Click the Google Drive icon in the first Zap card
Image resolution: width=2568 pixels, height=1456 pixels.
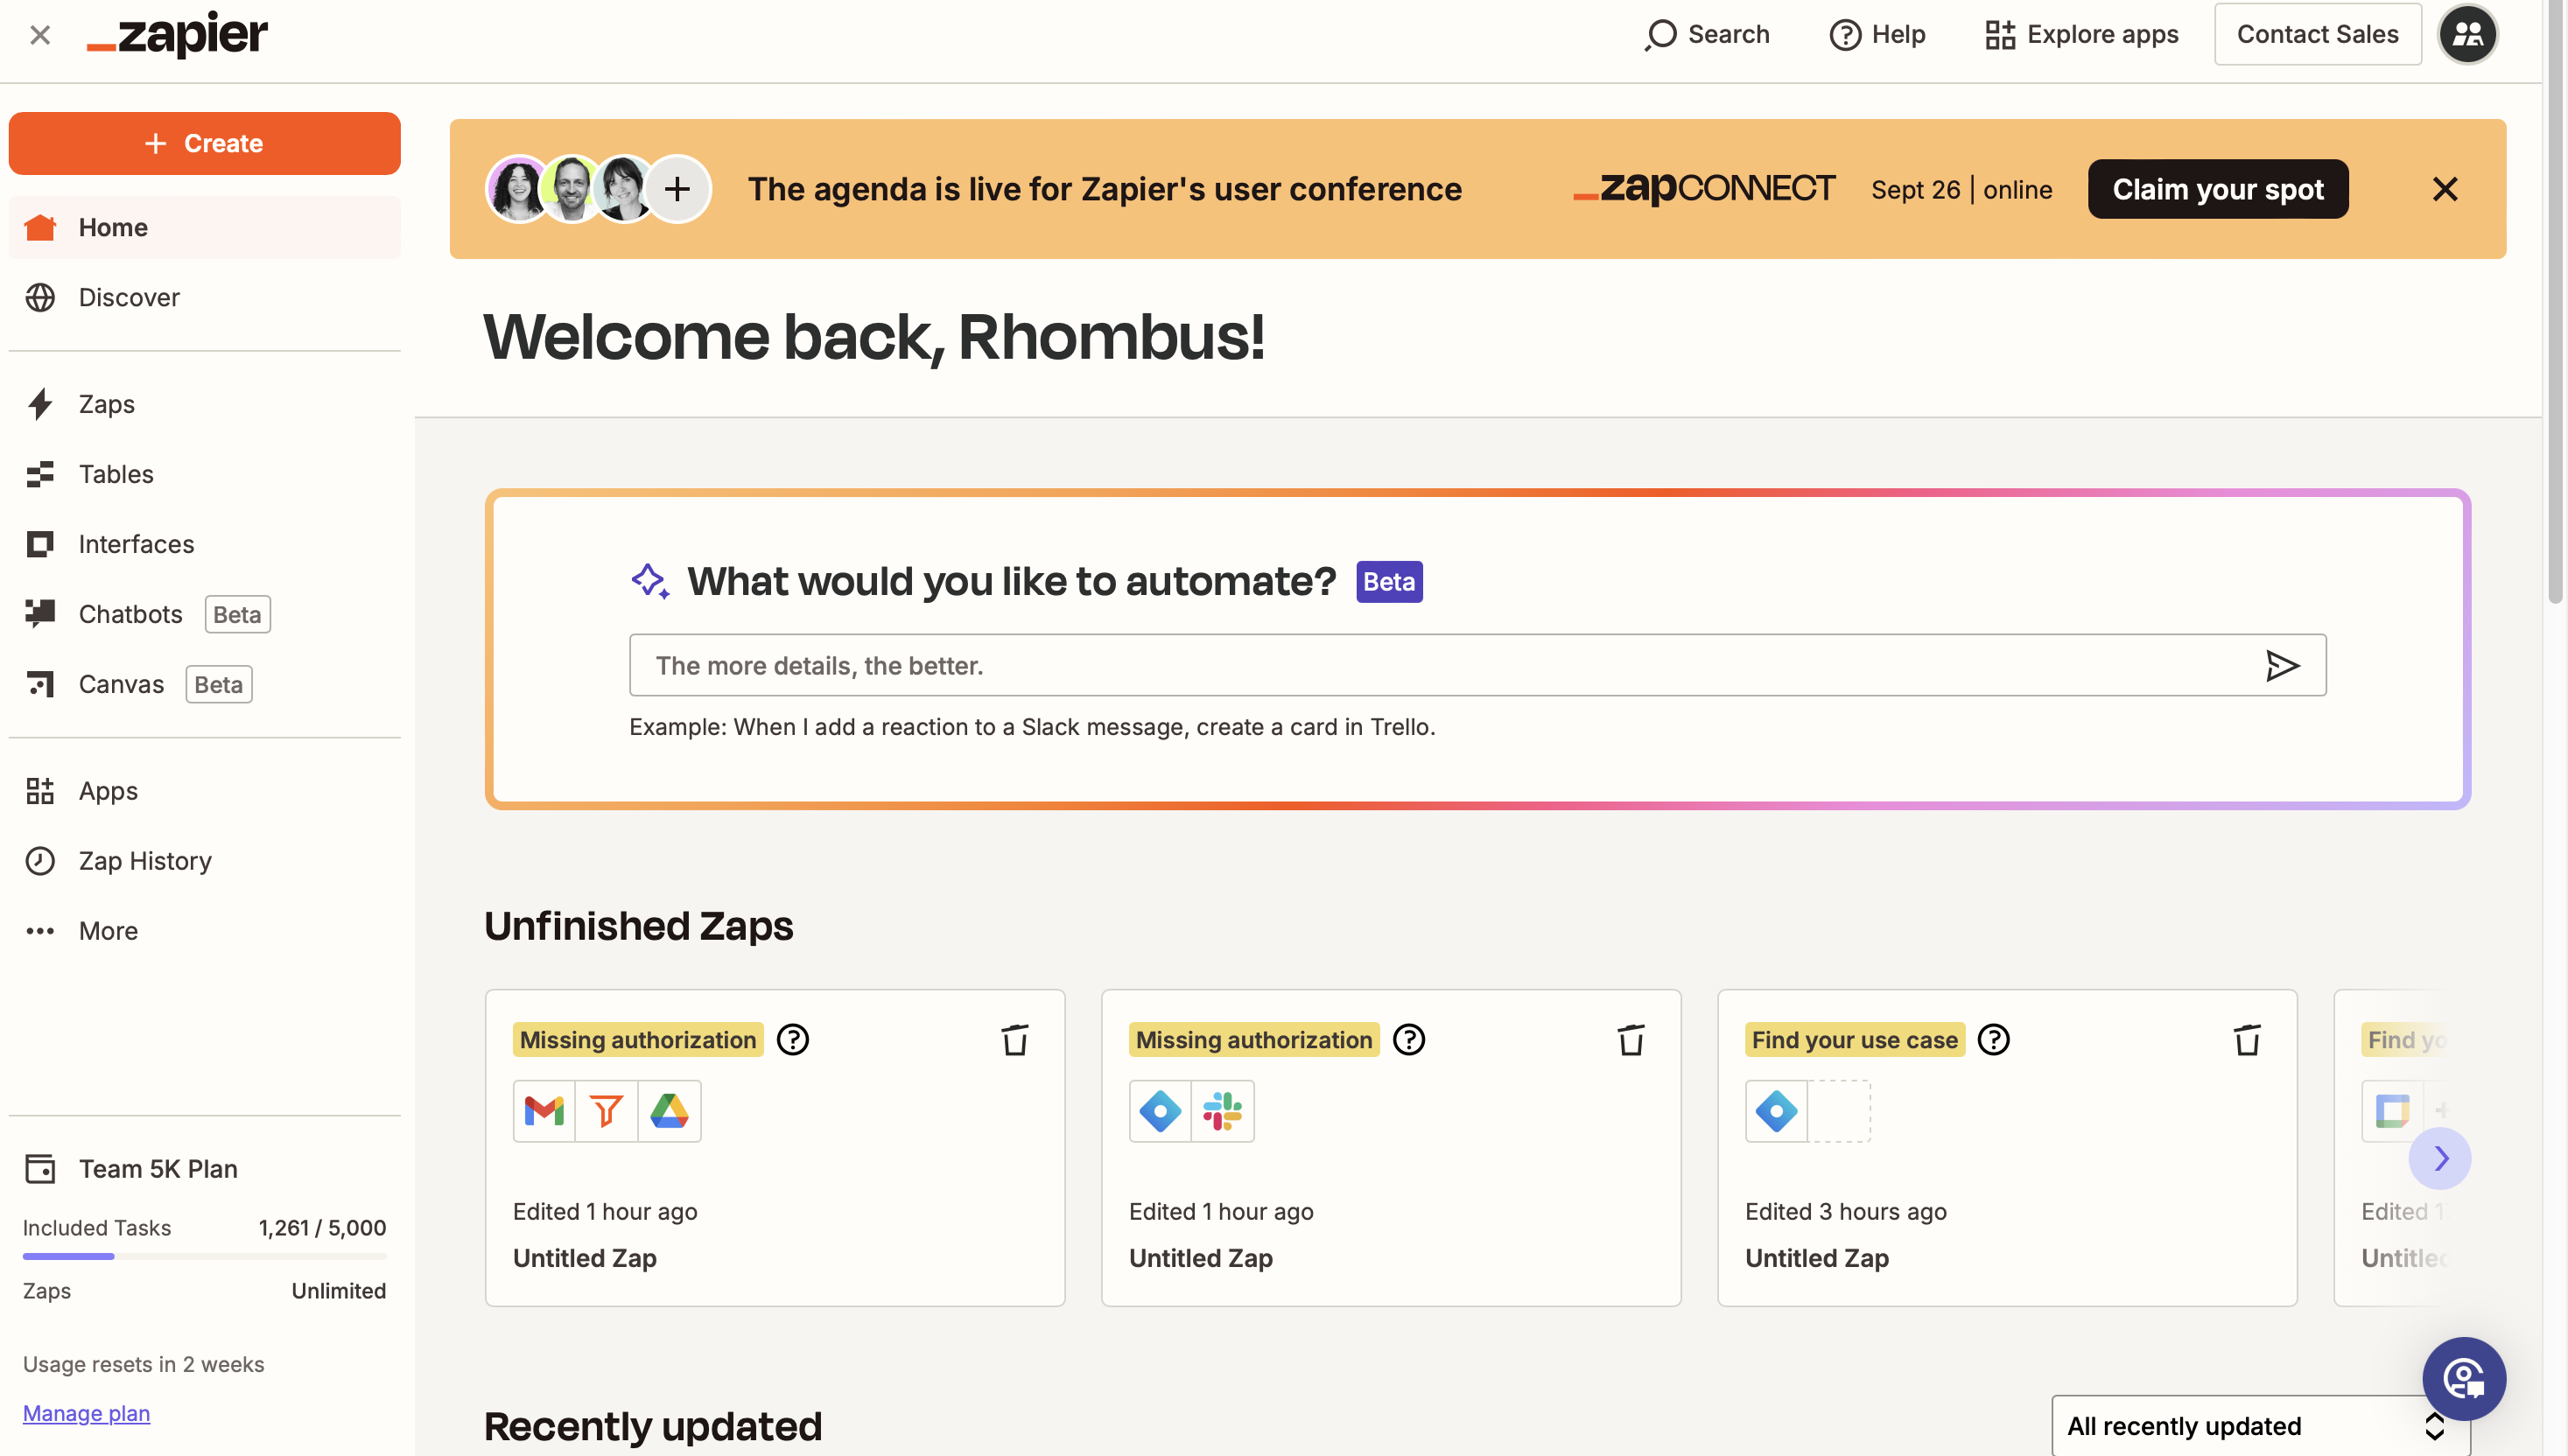click(669, 1111)
